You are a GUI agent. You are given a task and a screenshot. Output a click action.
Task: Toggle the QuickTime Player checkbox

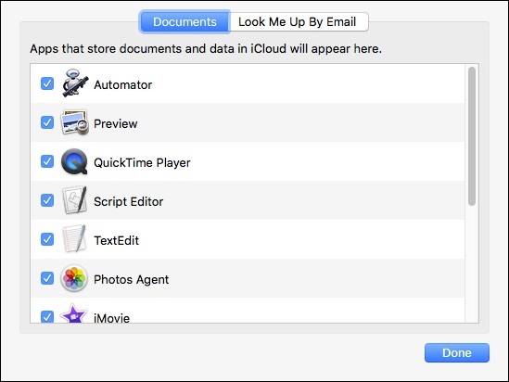pos(47,161)
